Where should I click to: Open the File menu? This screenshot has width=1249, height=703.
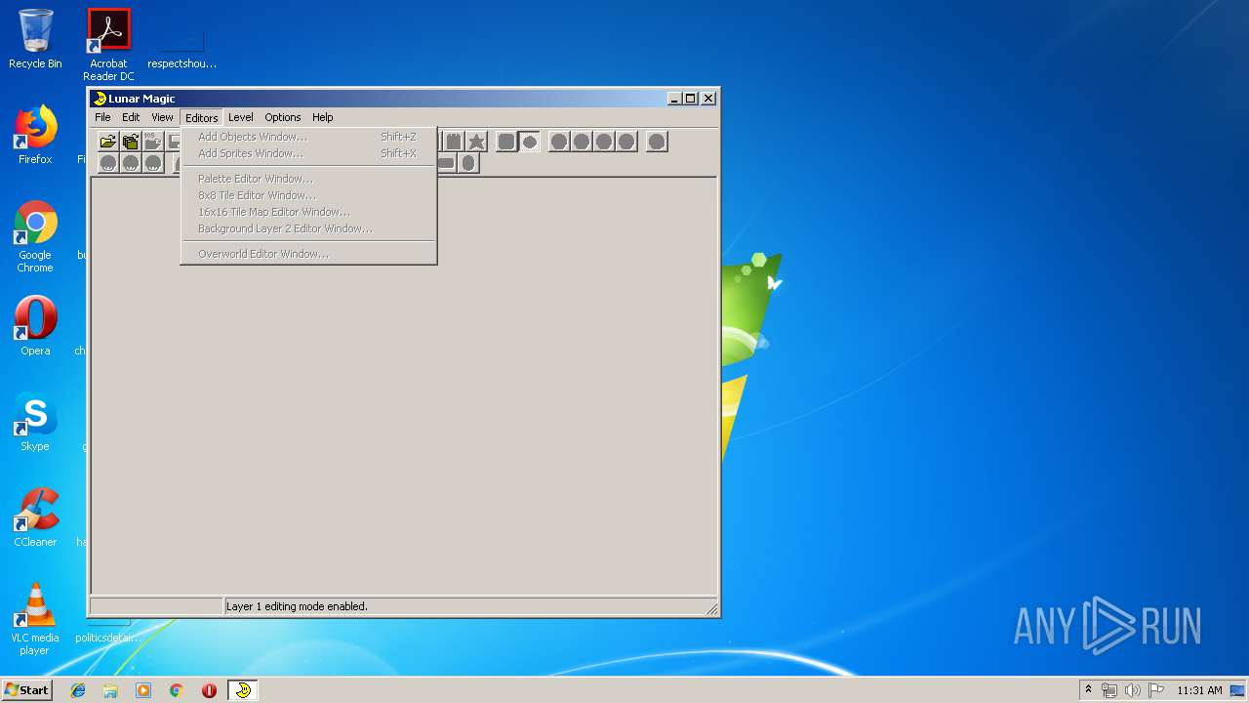[x=102, y=117]
